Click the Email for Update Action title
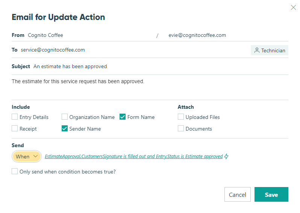 [58, 17]
